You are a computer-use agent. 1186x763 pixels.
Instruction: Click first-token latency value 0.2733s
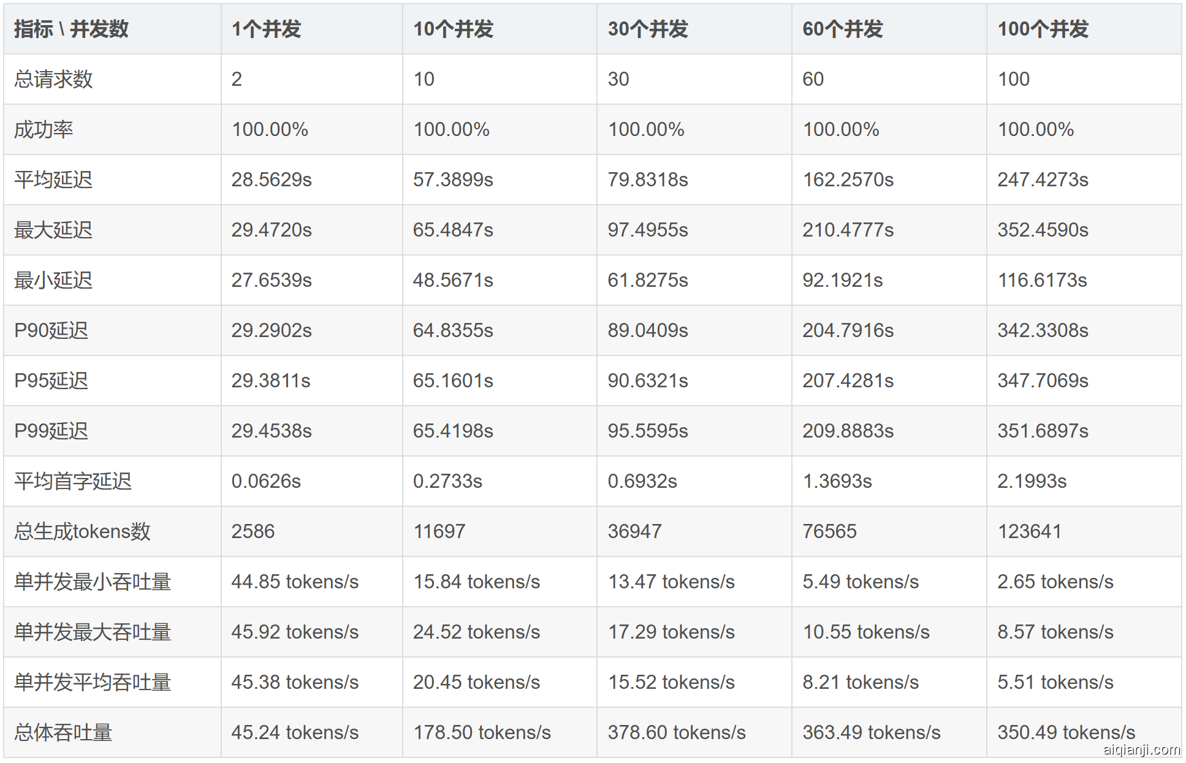coord(447,481)
